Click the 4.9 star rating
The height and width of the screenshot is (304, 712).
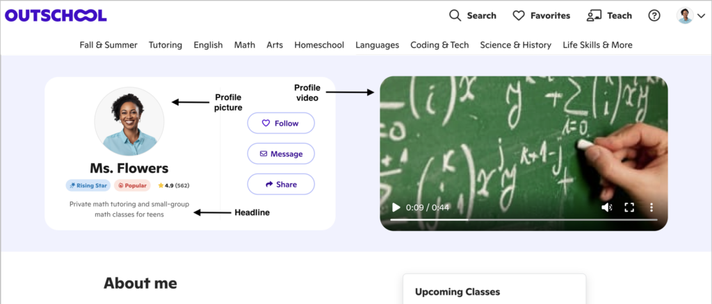tap(174, 186)
